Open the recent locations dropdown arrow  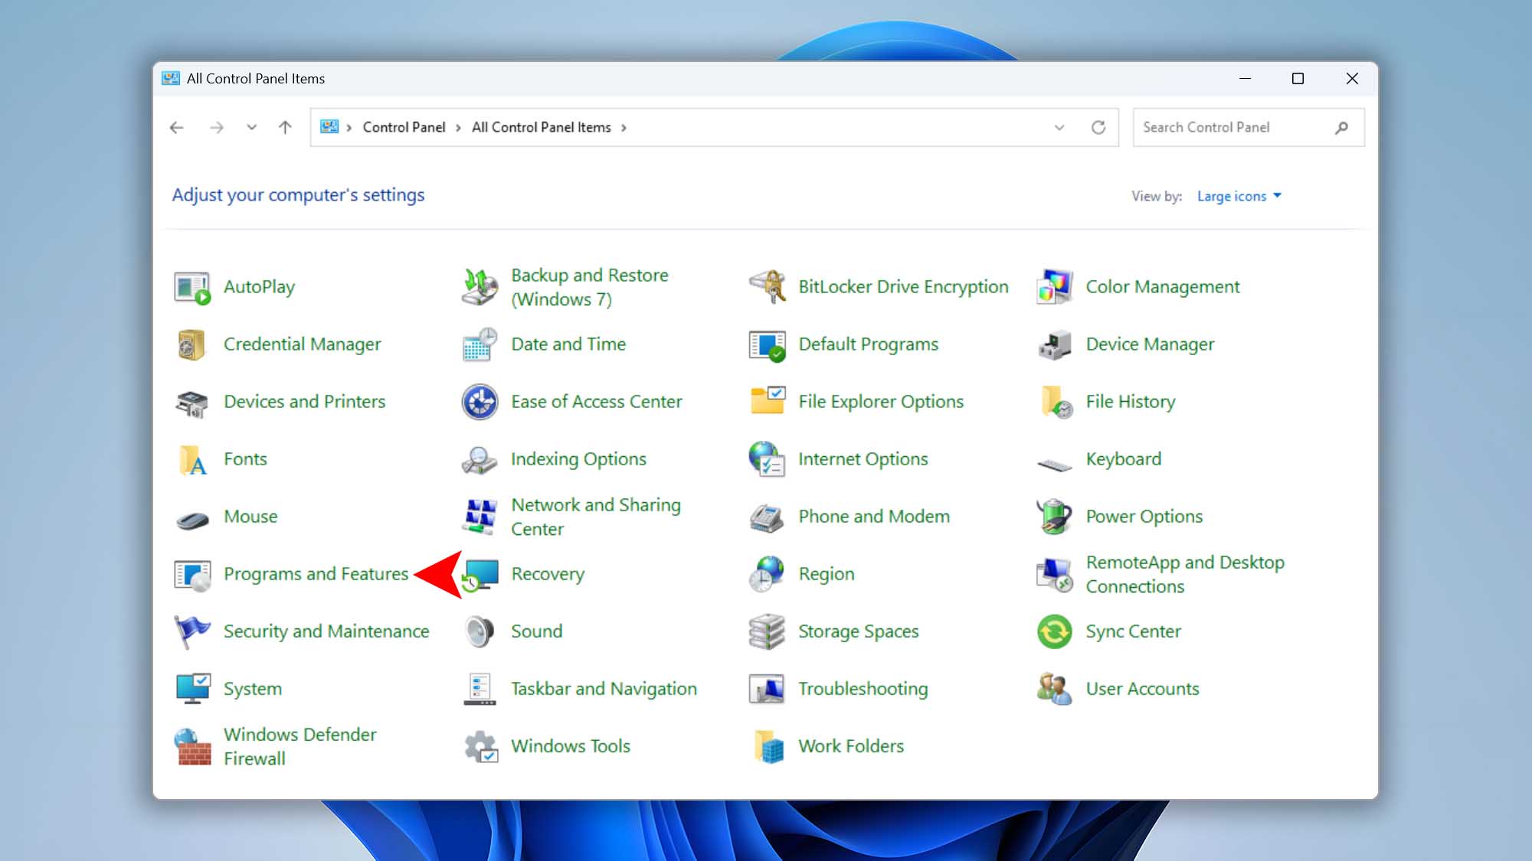coord(251,128)
